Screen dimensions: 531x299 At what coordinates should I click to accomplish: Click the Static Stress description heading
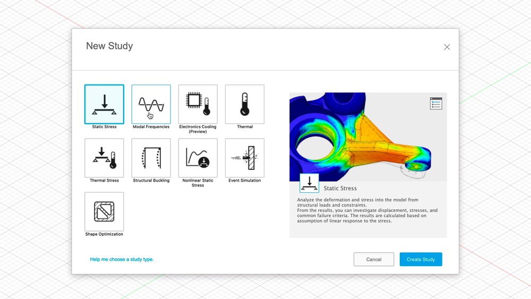point(340,189)
